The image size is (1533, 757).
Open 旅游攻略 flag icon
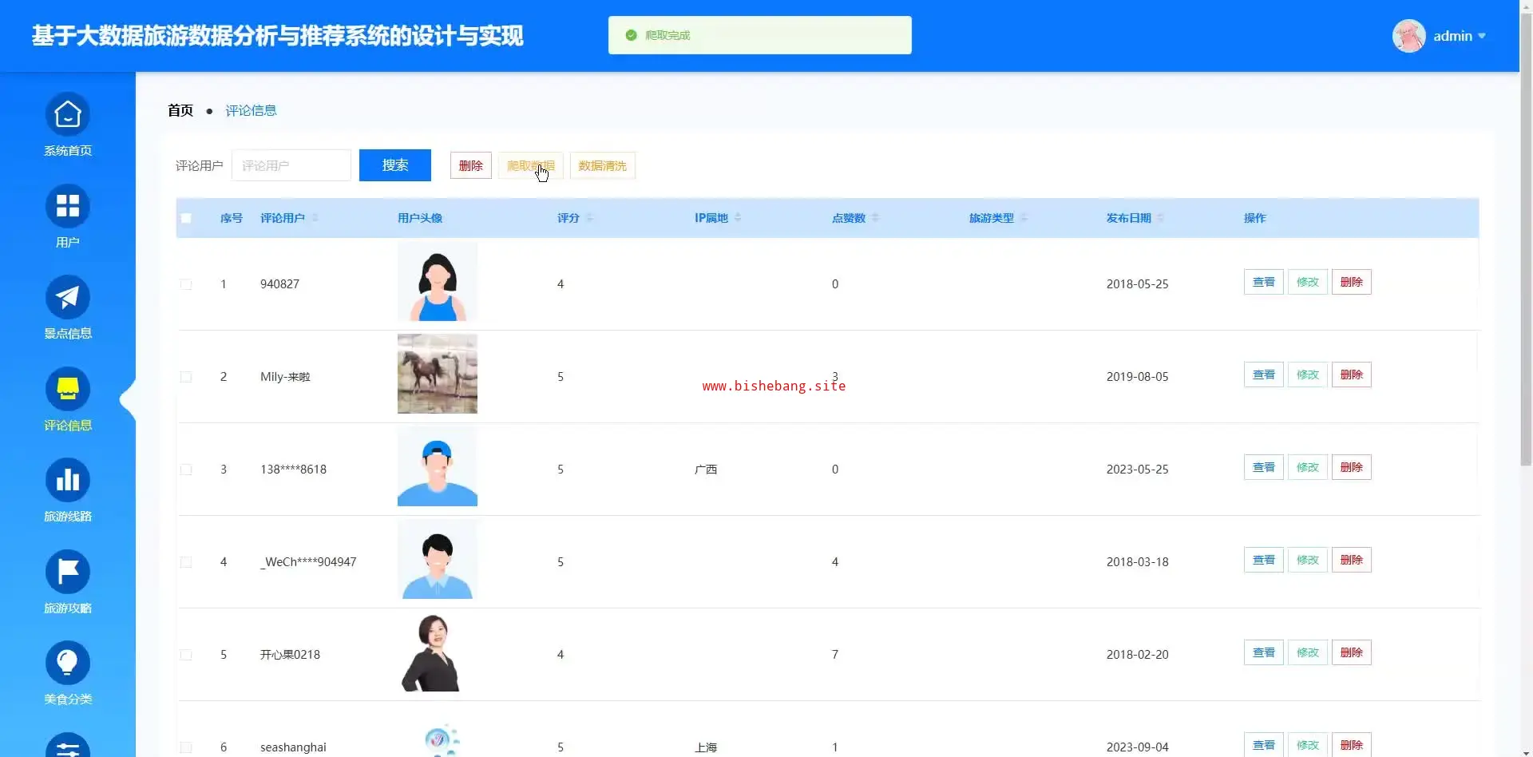(68, 572)
